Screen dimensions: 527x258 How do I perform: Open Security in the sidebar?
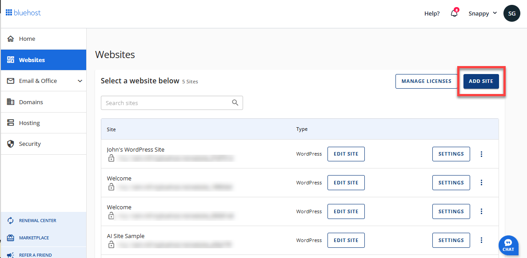tap(44, 144)
